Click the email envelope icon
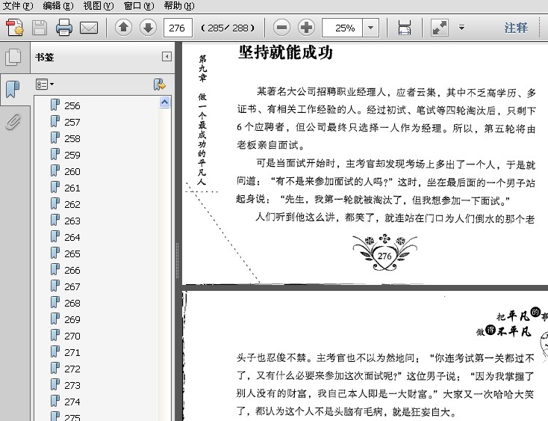 click(89, 28)
